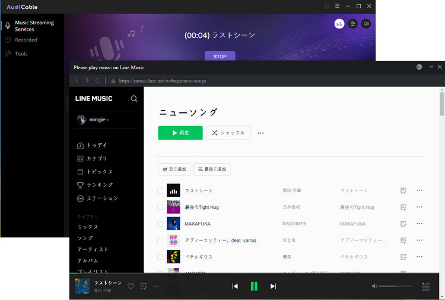Select アーティスト in library list
This screenshot has width=445, height=300.
pyautogui.click(x=93, y=249)
